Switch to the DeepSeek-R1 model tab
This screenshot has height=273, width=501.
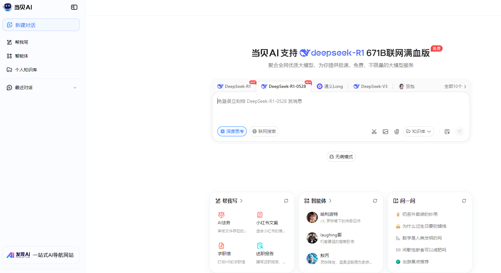click(234, 86)
